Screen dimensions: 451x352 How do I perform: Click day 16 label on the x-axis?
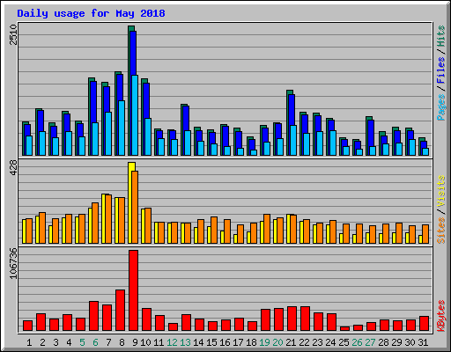(225, 342)
